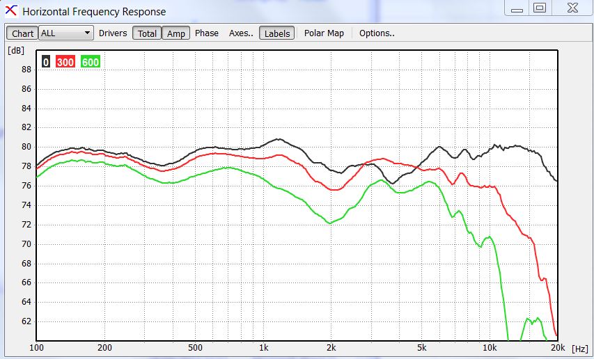The height and width of the screenshot is (359, 594).
Task: Click the green 600 legend label
Action: (x=91, y=62)
